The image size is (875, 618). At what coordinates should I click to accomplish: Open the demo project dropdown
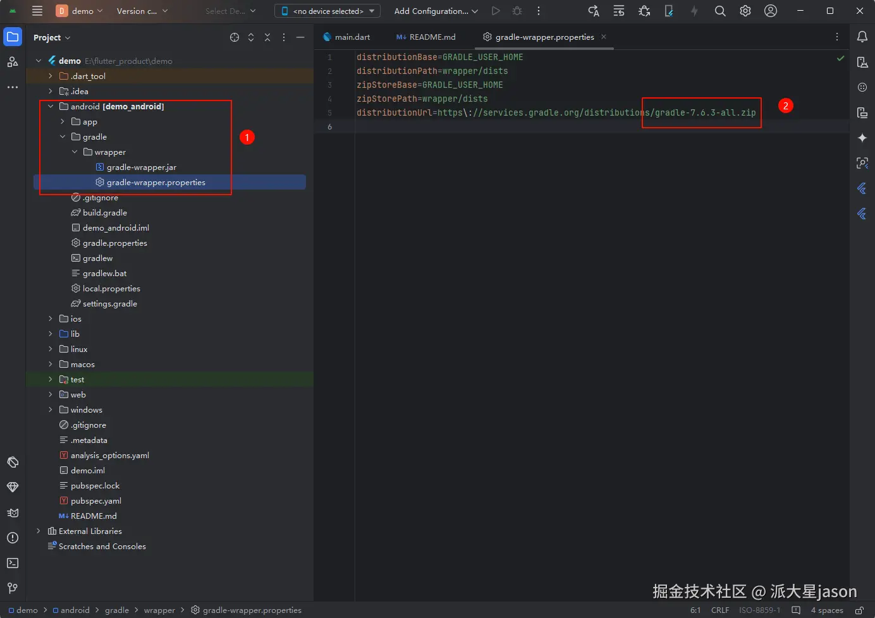click(x=79, y=11)
